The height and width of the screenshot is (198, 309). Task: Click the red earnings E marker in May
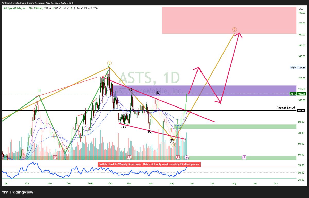point(178,157)
